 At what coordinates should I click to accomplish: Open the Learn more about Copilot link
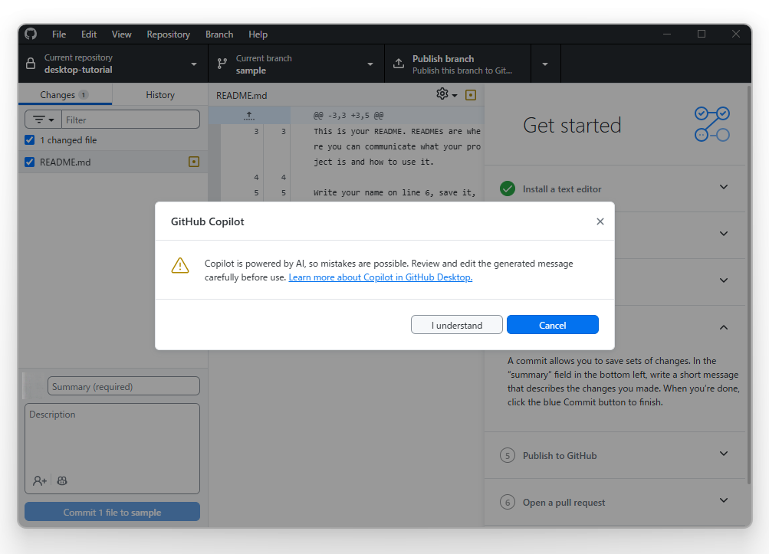pos(380,277)
